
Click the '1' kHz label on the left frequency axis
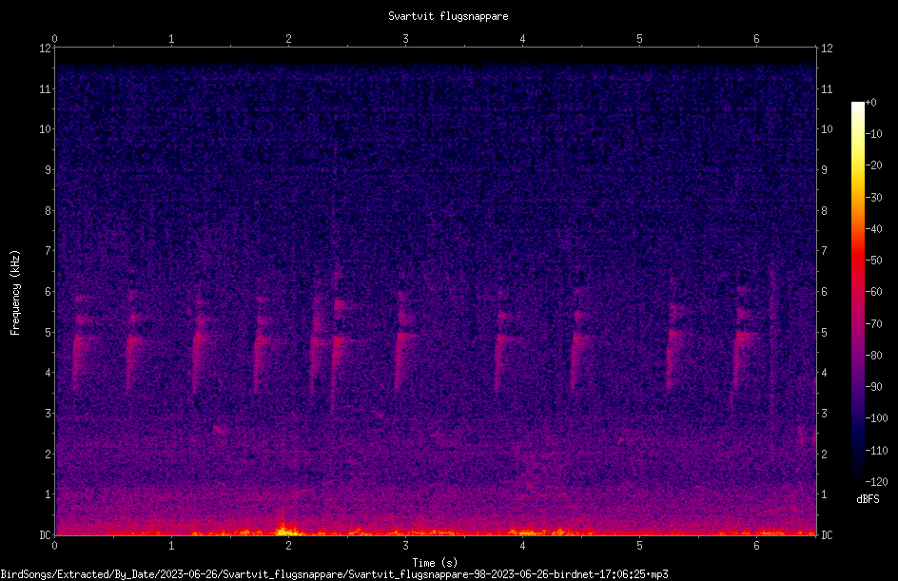coord(49,494)
